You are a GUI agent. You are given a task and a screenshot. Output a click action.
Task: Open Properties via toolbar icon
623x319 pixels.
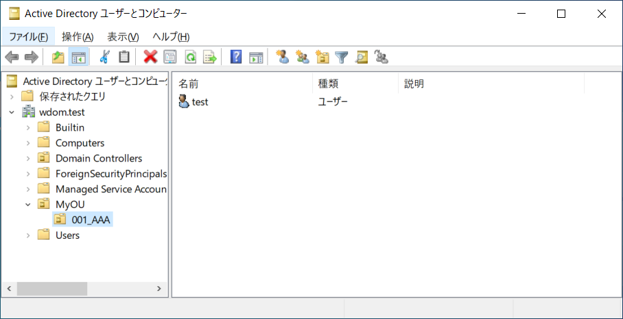pos(170,57)
